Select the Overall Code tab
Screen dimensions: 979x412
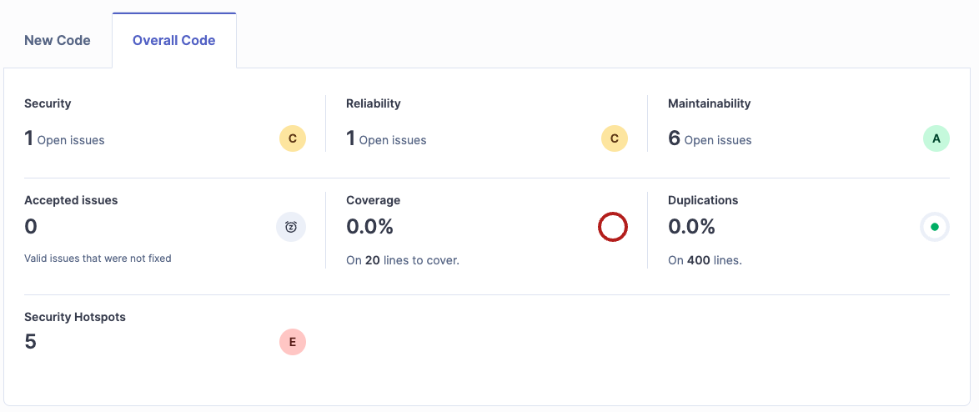click(x=173, y=41)
